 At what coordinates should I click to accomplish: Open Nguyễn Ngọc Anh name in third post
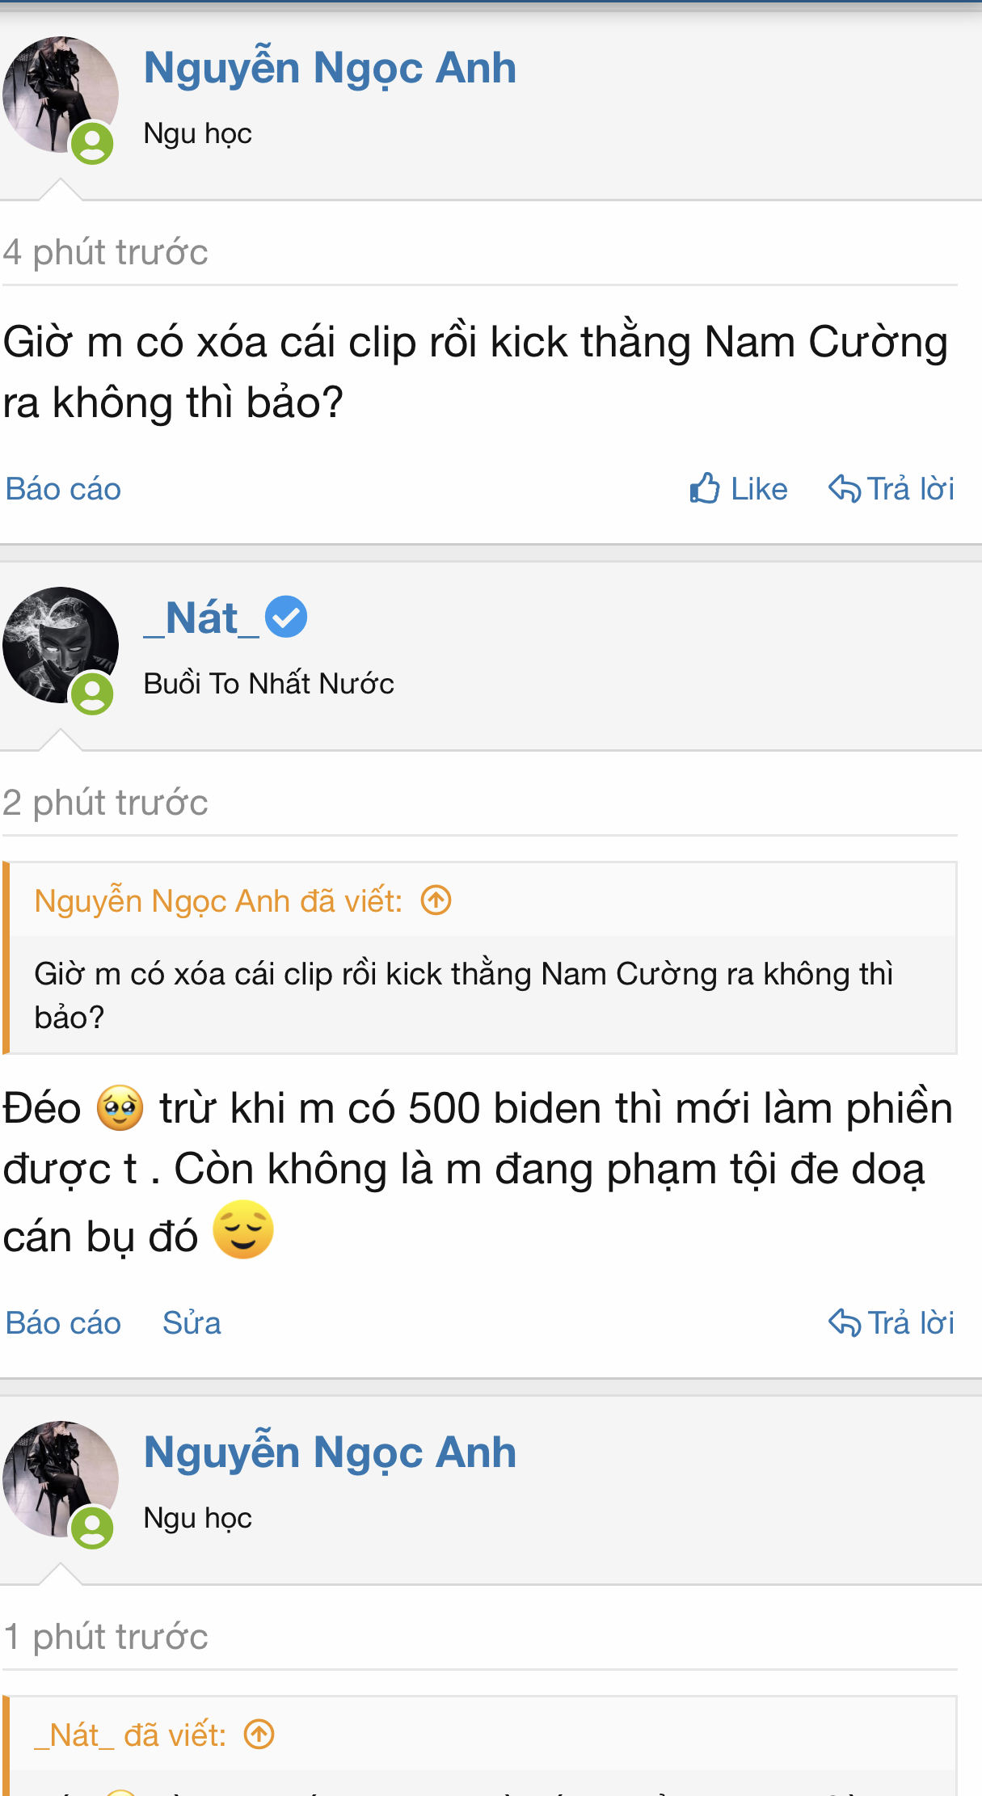coord(330,1452)
